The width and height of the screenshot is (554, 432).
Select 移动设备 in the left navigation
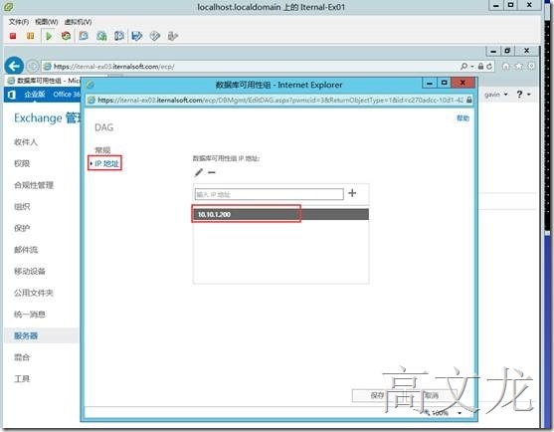click(30, 271)
